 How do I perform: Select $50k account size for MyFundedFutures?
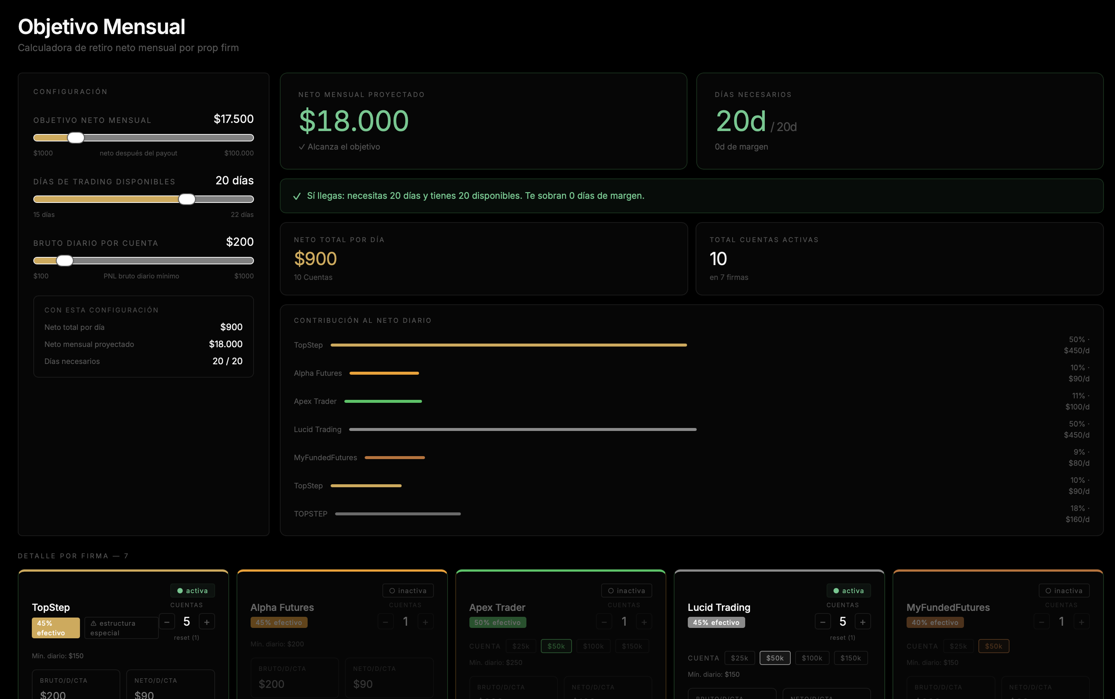994,646
